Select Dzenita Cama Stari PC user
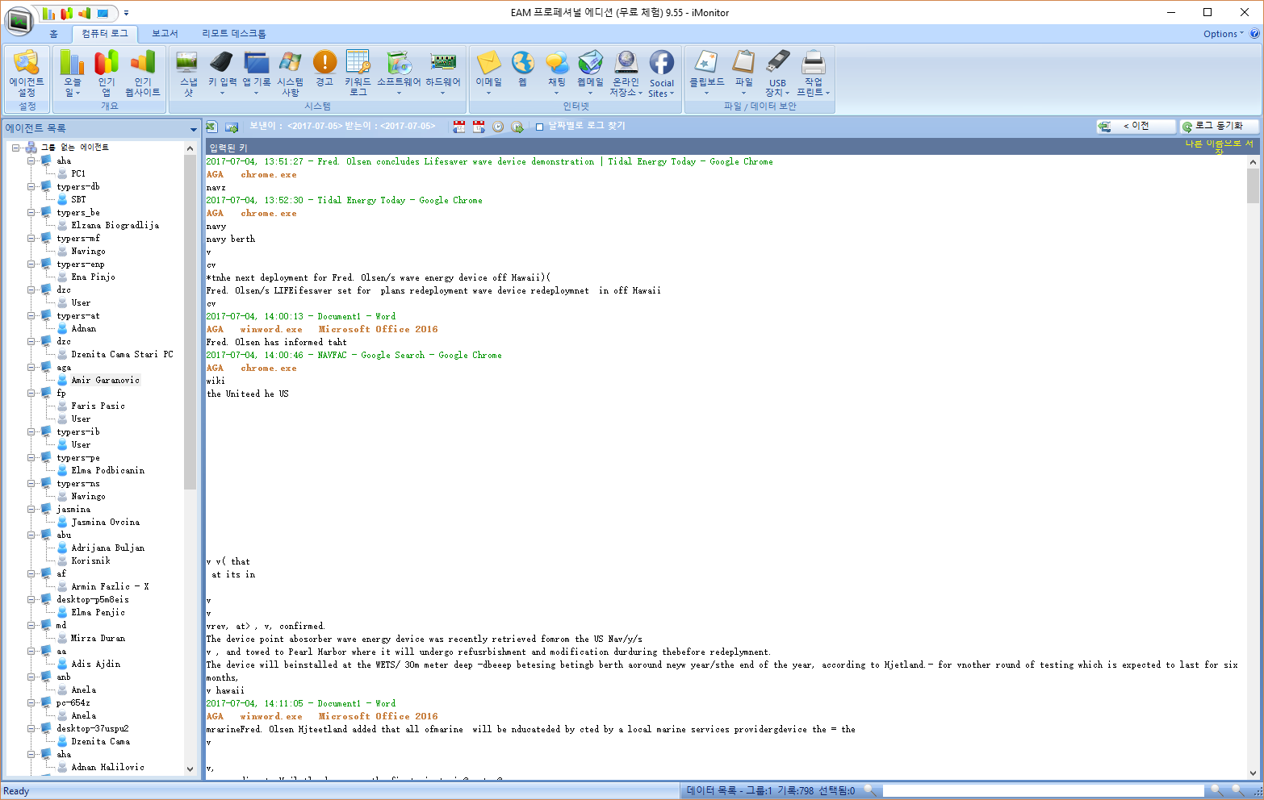Screen dimensions: 1264x800 pos(122,354)
